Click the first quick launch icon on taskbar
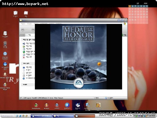This screenshot has width=157, height=118. tap(17, 116)
